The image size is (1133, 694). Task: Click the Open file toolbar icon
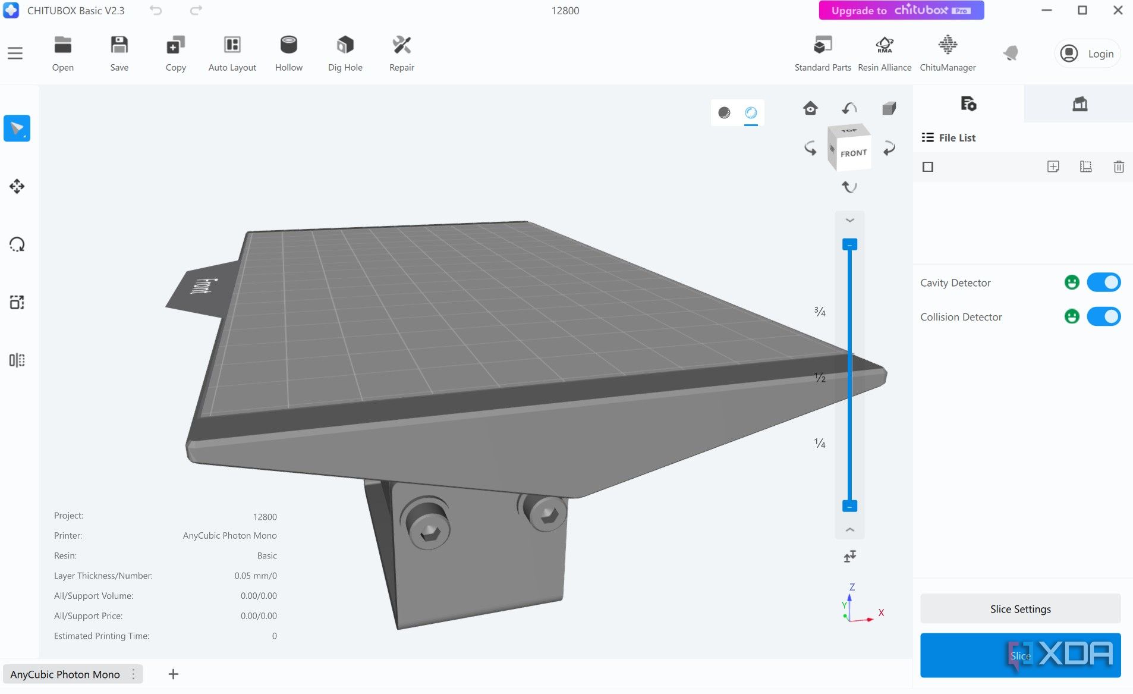[x=62, y=54]
